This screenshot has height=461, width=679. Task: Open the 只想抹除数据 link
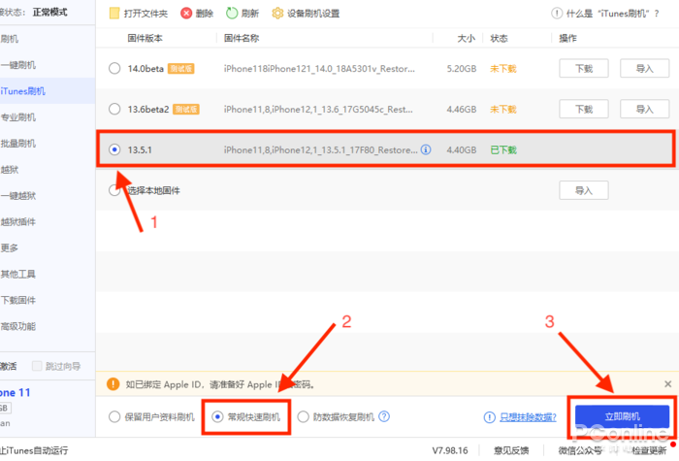point(528,417)
